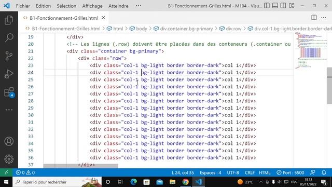Open the Sélection menu
This screenshot has height=187, width=332.
(x=66, y=6)
